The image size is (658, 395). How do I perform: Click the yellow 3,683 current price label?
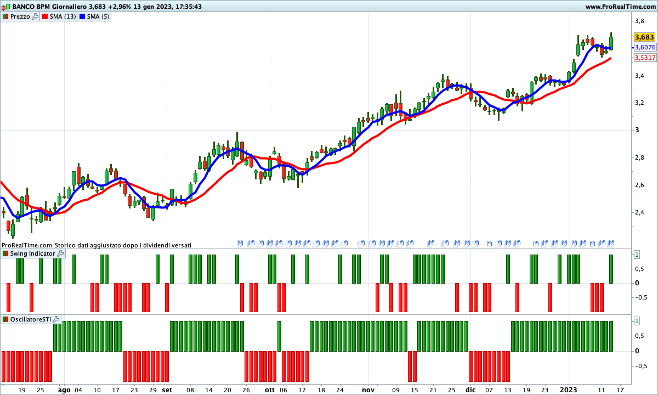[644, 37]
